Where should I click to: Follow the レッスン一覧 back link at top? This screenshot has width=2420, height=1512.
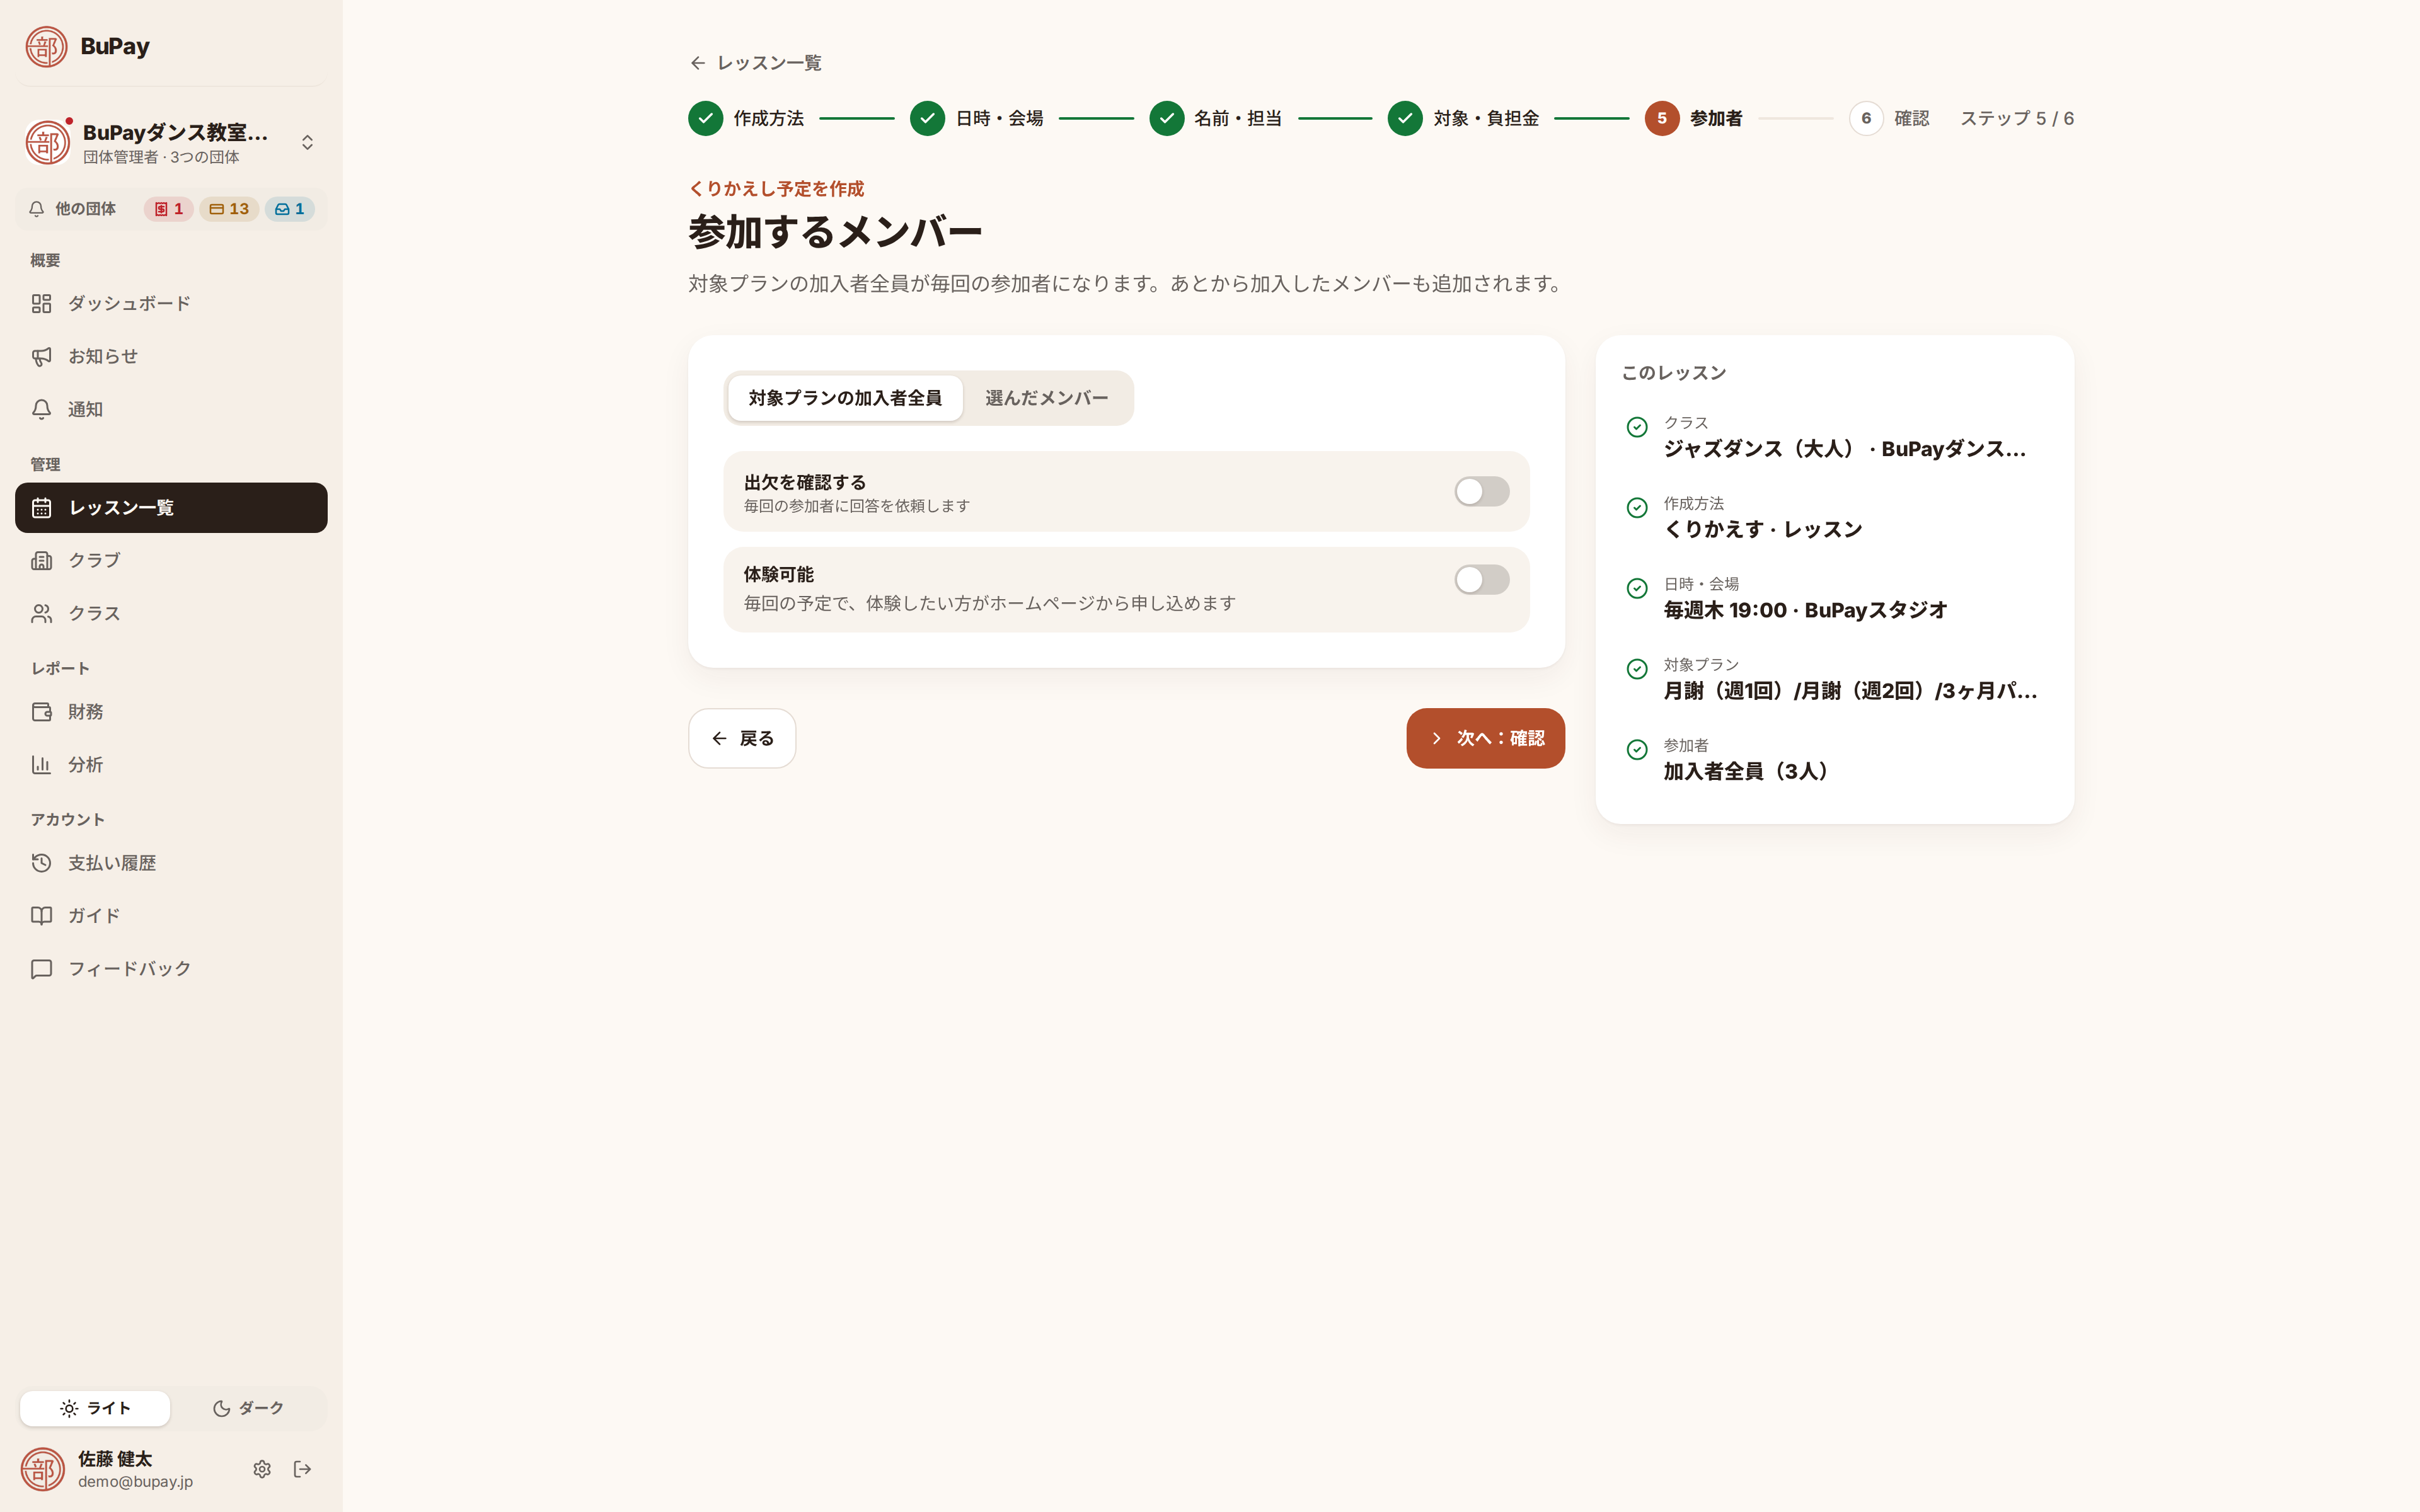756,63
